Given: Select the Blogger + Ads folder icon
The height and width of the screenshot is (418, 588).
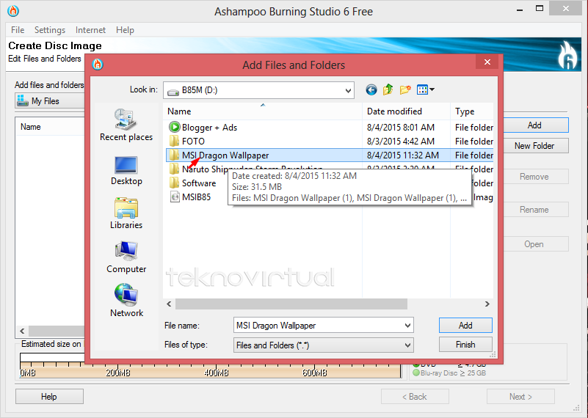Looking at the screenshot, I should [175, 128].
